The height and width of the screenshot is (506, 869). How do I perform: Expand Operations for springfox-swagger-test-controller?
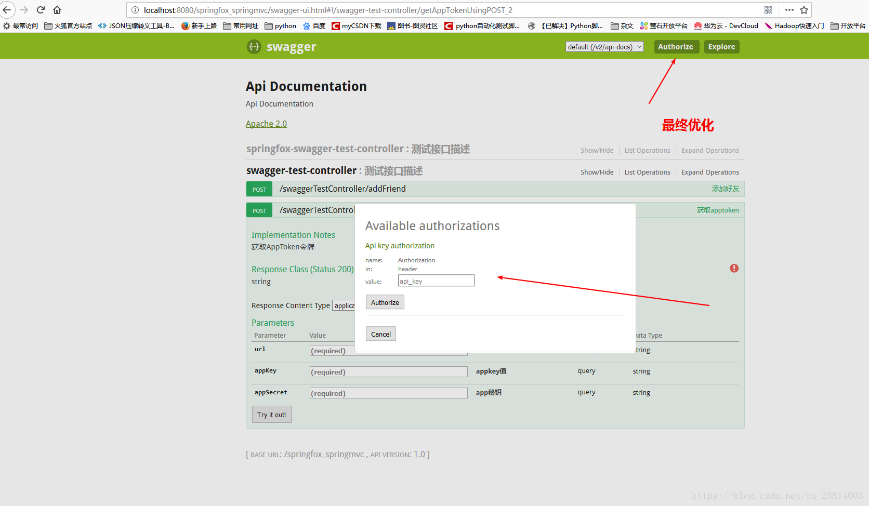710,151
